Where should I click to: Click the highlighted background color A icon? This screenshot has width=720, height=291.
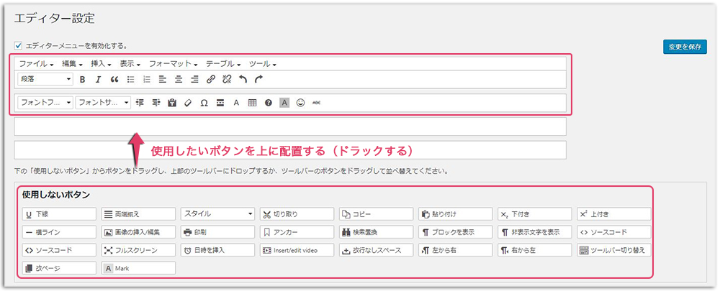click(284, 103)
